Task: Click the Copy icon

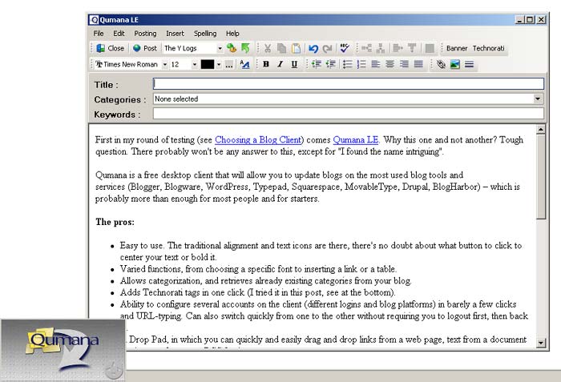Action: (281, 48)
